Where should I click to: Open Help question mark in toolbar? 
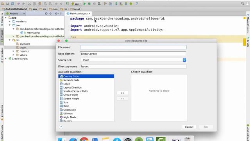click(x=137, y=4)
